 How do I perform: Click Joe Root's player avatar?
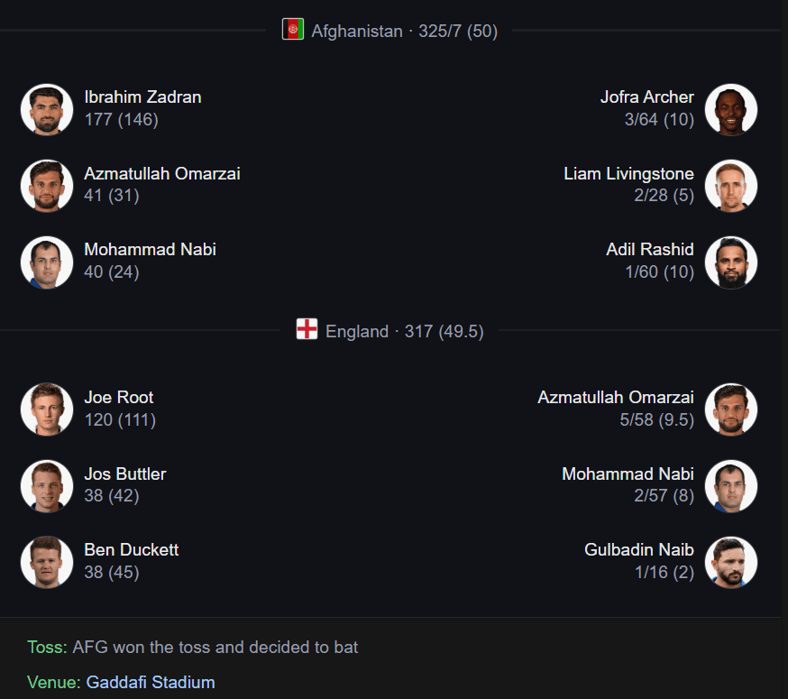coord(47,409)
